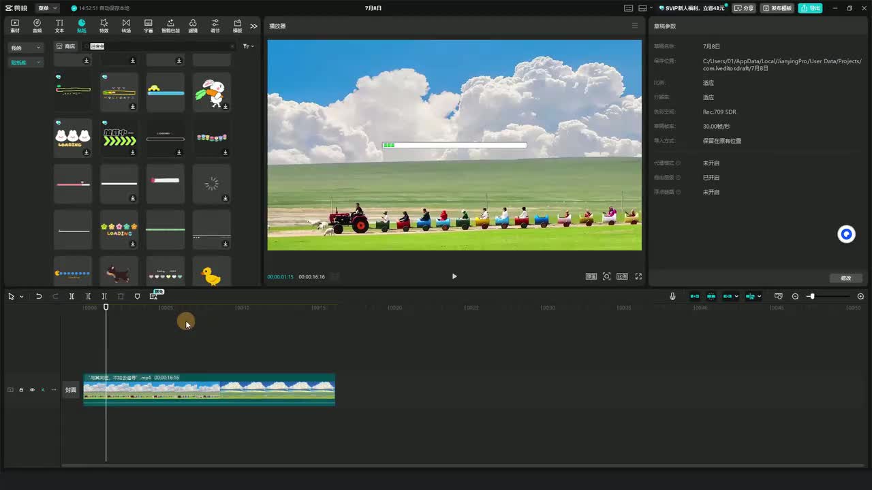The image size is (872, 490).
Task: Toggle main track magnet snapping
Action: point(695,296)
